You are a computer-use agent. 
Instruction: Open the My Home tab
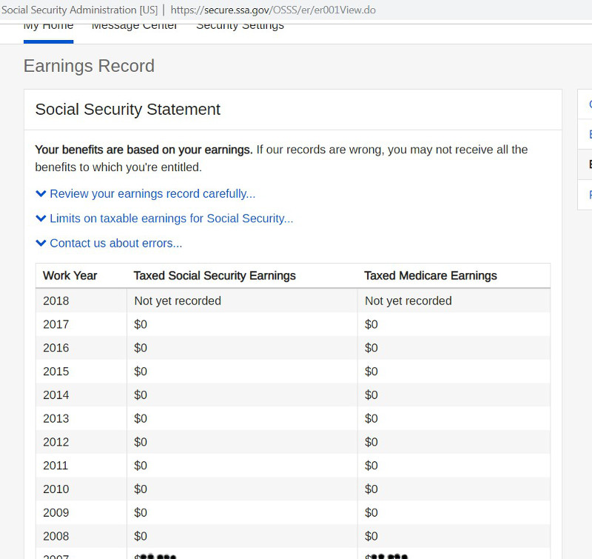click(x=48, y=27)
